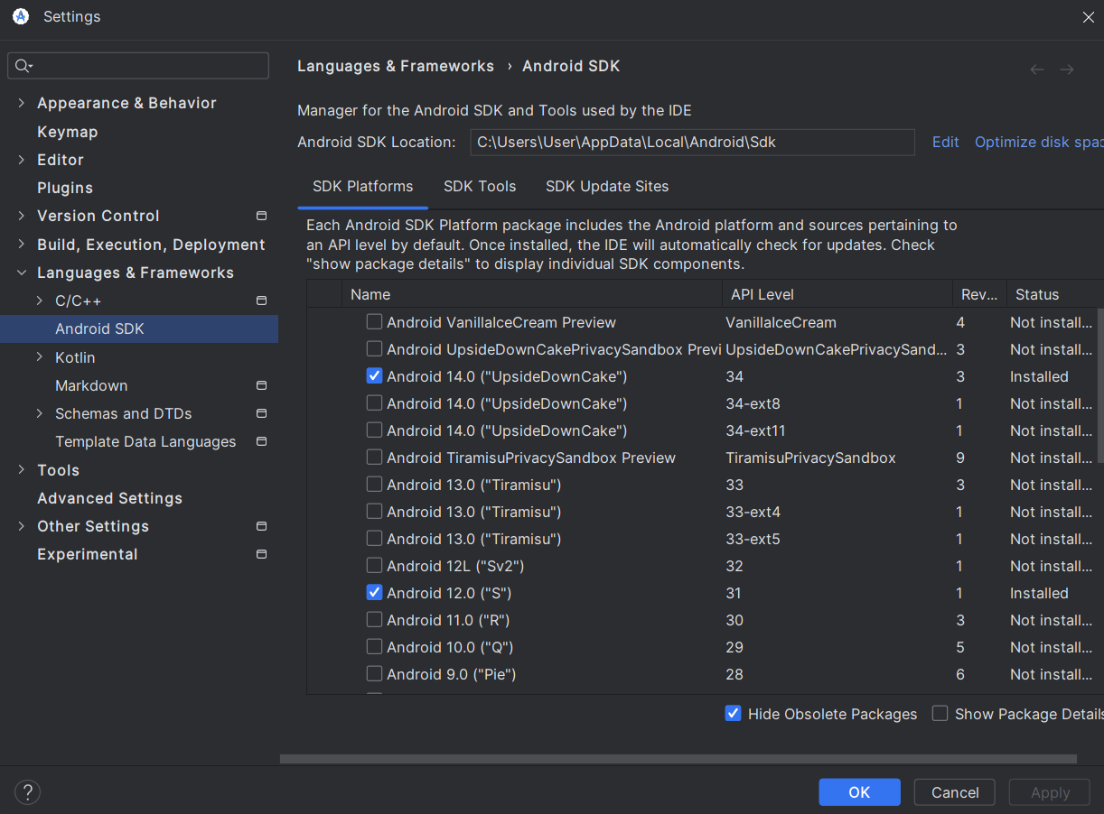Click the back navigation arrow
Viewport: 1104px width, 814px height.
click(x=1037, y=69)
